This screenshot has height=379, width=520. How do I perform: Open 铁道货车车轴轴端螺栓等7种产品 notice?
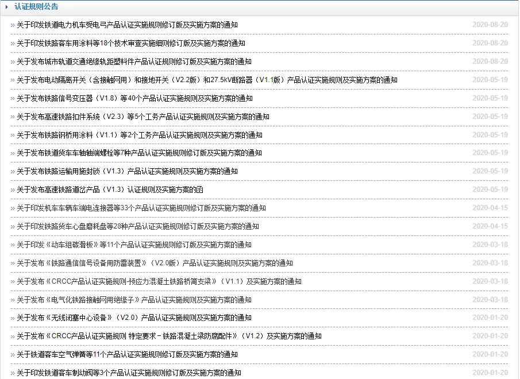139,153
